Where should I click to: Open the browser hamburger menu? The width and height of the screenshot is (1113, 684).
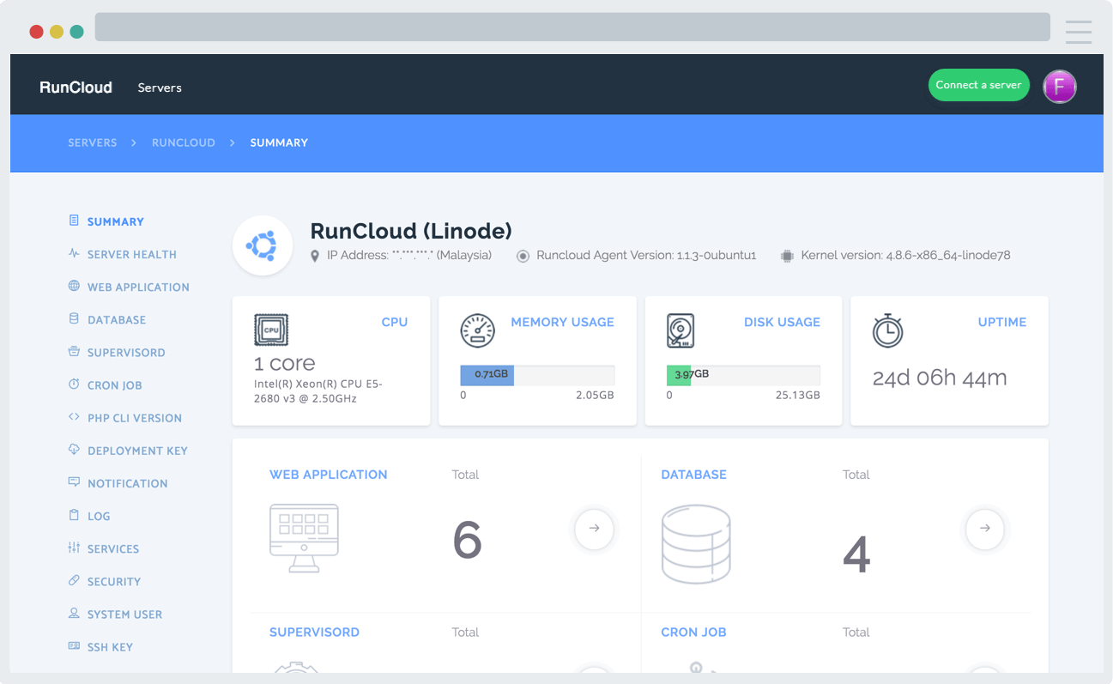pos(1079,32)
